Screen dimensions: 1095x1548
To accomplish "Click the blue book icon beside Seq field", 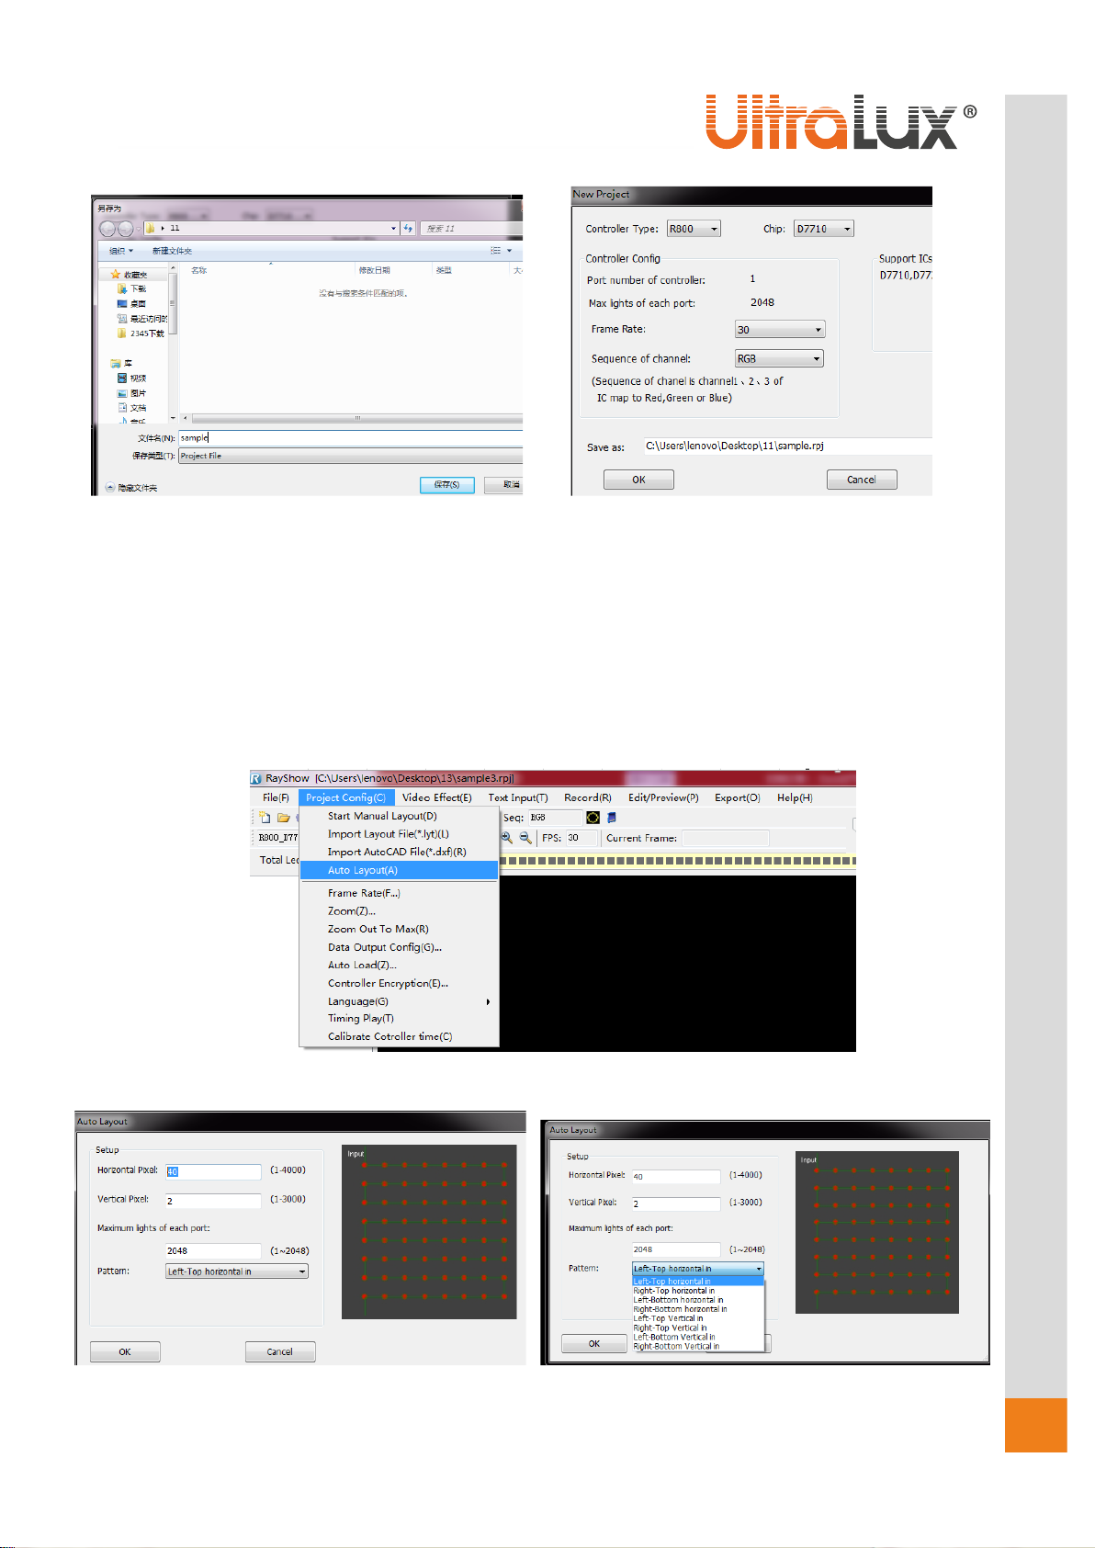I will pos(611,817).
